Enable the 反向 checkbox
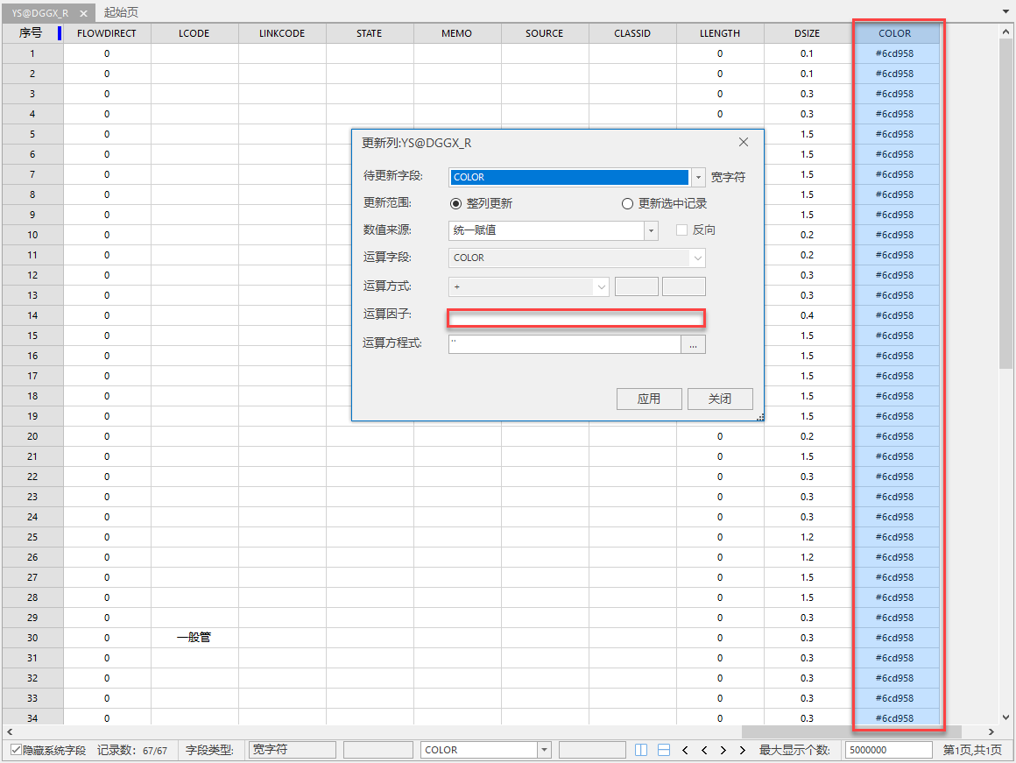Viewport: 1016px width, 763px height. (x=682, y=230)
